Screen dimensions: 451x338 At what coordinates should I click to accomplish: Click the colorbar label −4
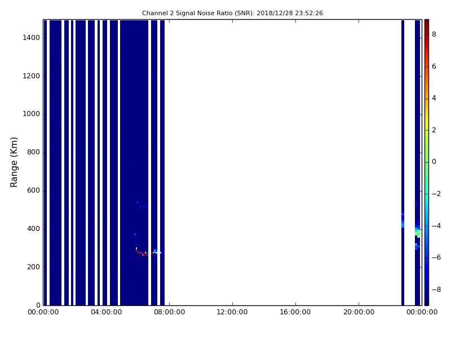click(x=436, y=226)
